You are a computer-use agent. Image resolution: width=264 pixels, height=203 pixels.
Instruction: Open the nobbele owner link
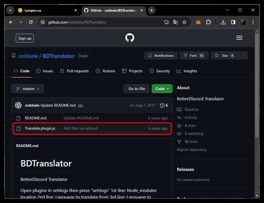(x=28, y=56)
